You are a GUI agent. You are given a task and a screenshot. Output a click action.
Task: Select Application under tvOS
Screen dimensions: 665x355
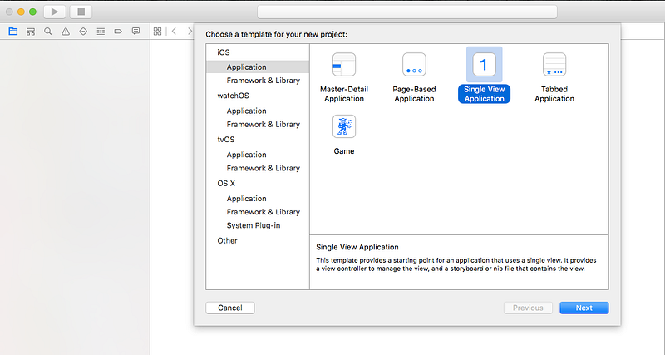pos(246,155)
